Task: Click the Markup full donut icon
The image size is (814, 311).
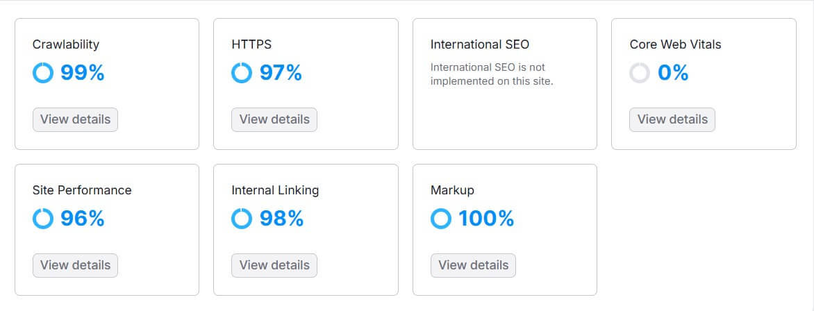Action: [441, 219]
